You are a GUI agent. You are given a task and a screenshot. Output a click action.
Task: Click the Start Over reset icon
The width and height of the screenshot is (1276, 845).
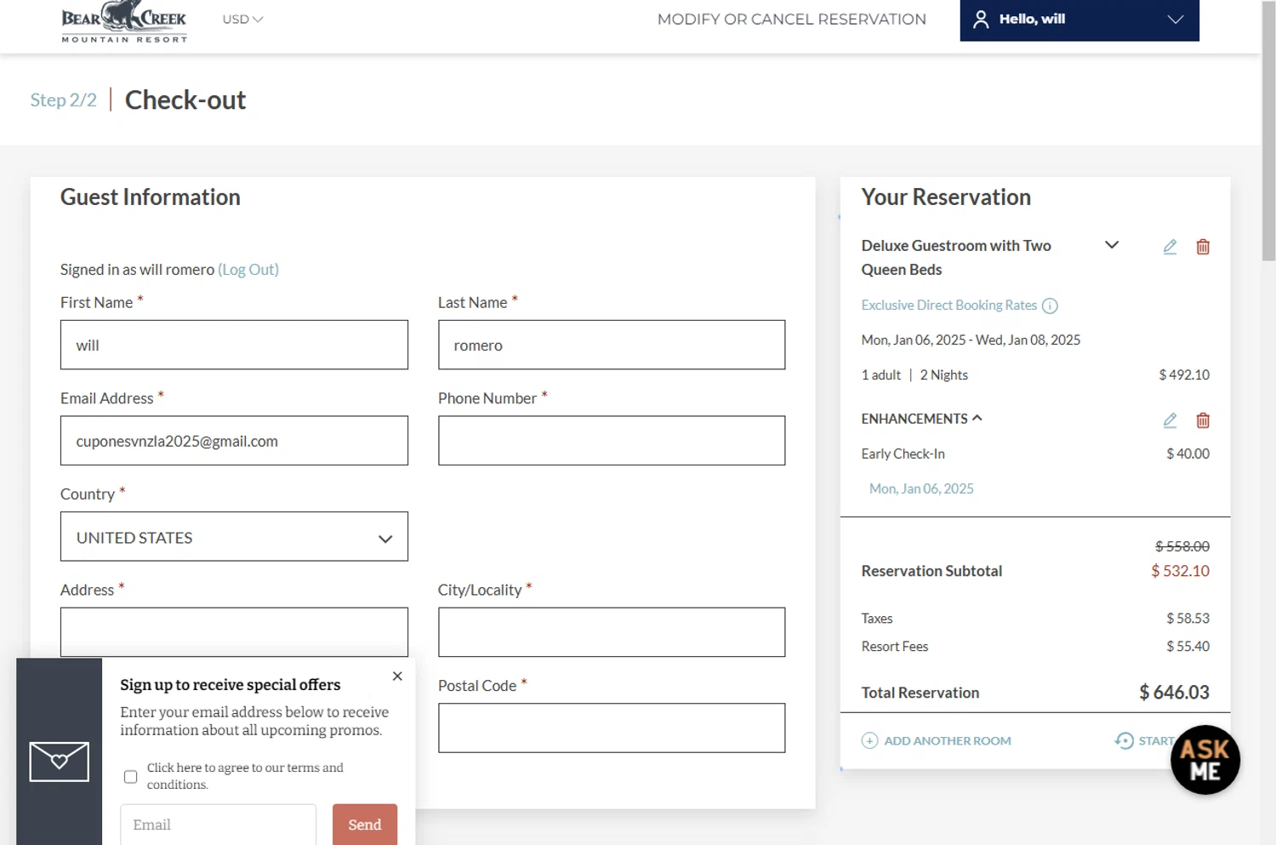(x=1124, y=740)
